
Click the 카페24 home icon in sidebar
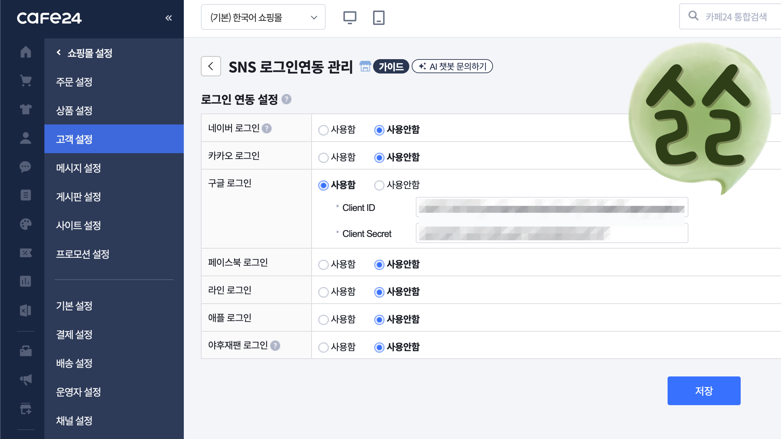[25, 52]
